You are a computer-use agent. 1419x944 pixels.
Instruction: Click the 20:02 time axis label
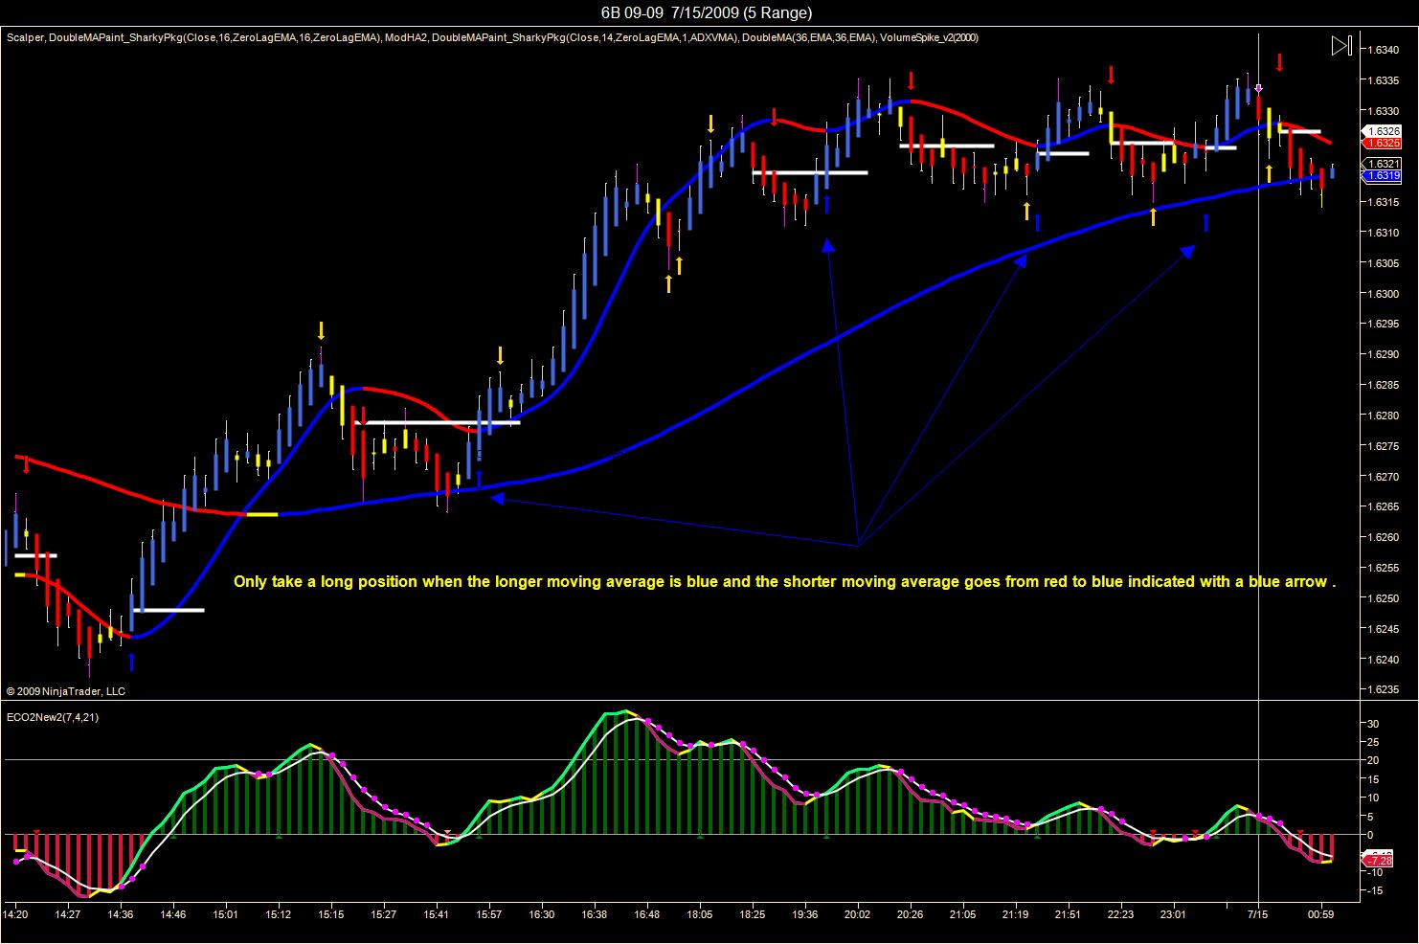[x=857, y=914]
